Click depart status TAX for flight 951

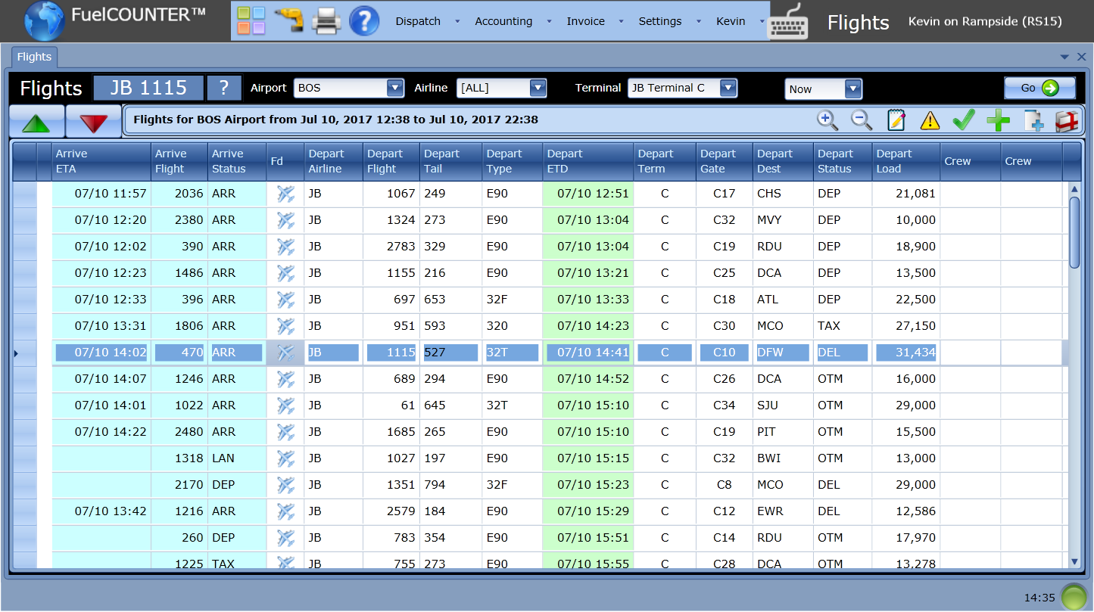pyautogui.click(x=843, y=326)
